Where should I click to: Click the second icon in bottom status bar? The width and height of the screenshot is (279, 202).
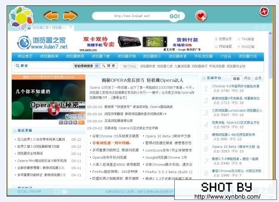64,192
